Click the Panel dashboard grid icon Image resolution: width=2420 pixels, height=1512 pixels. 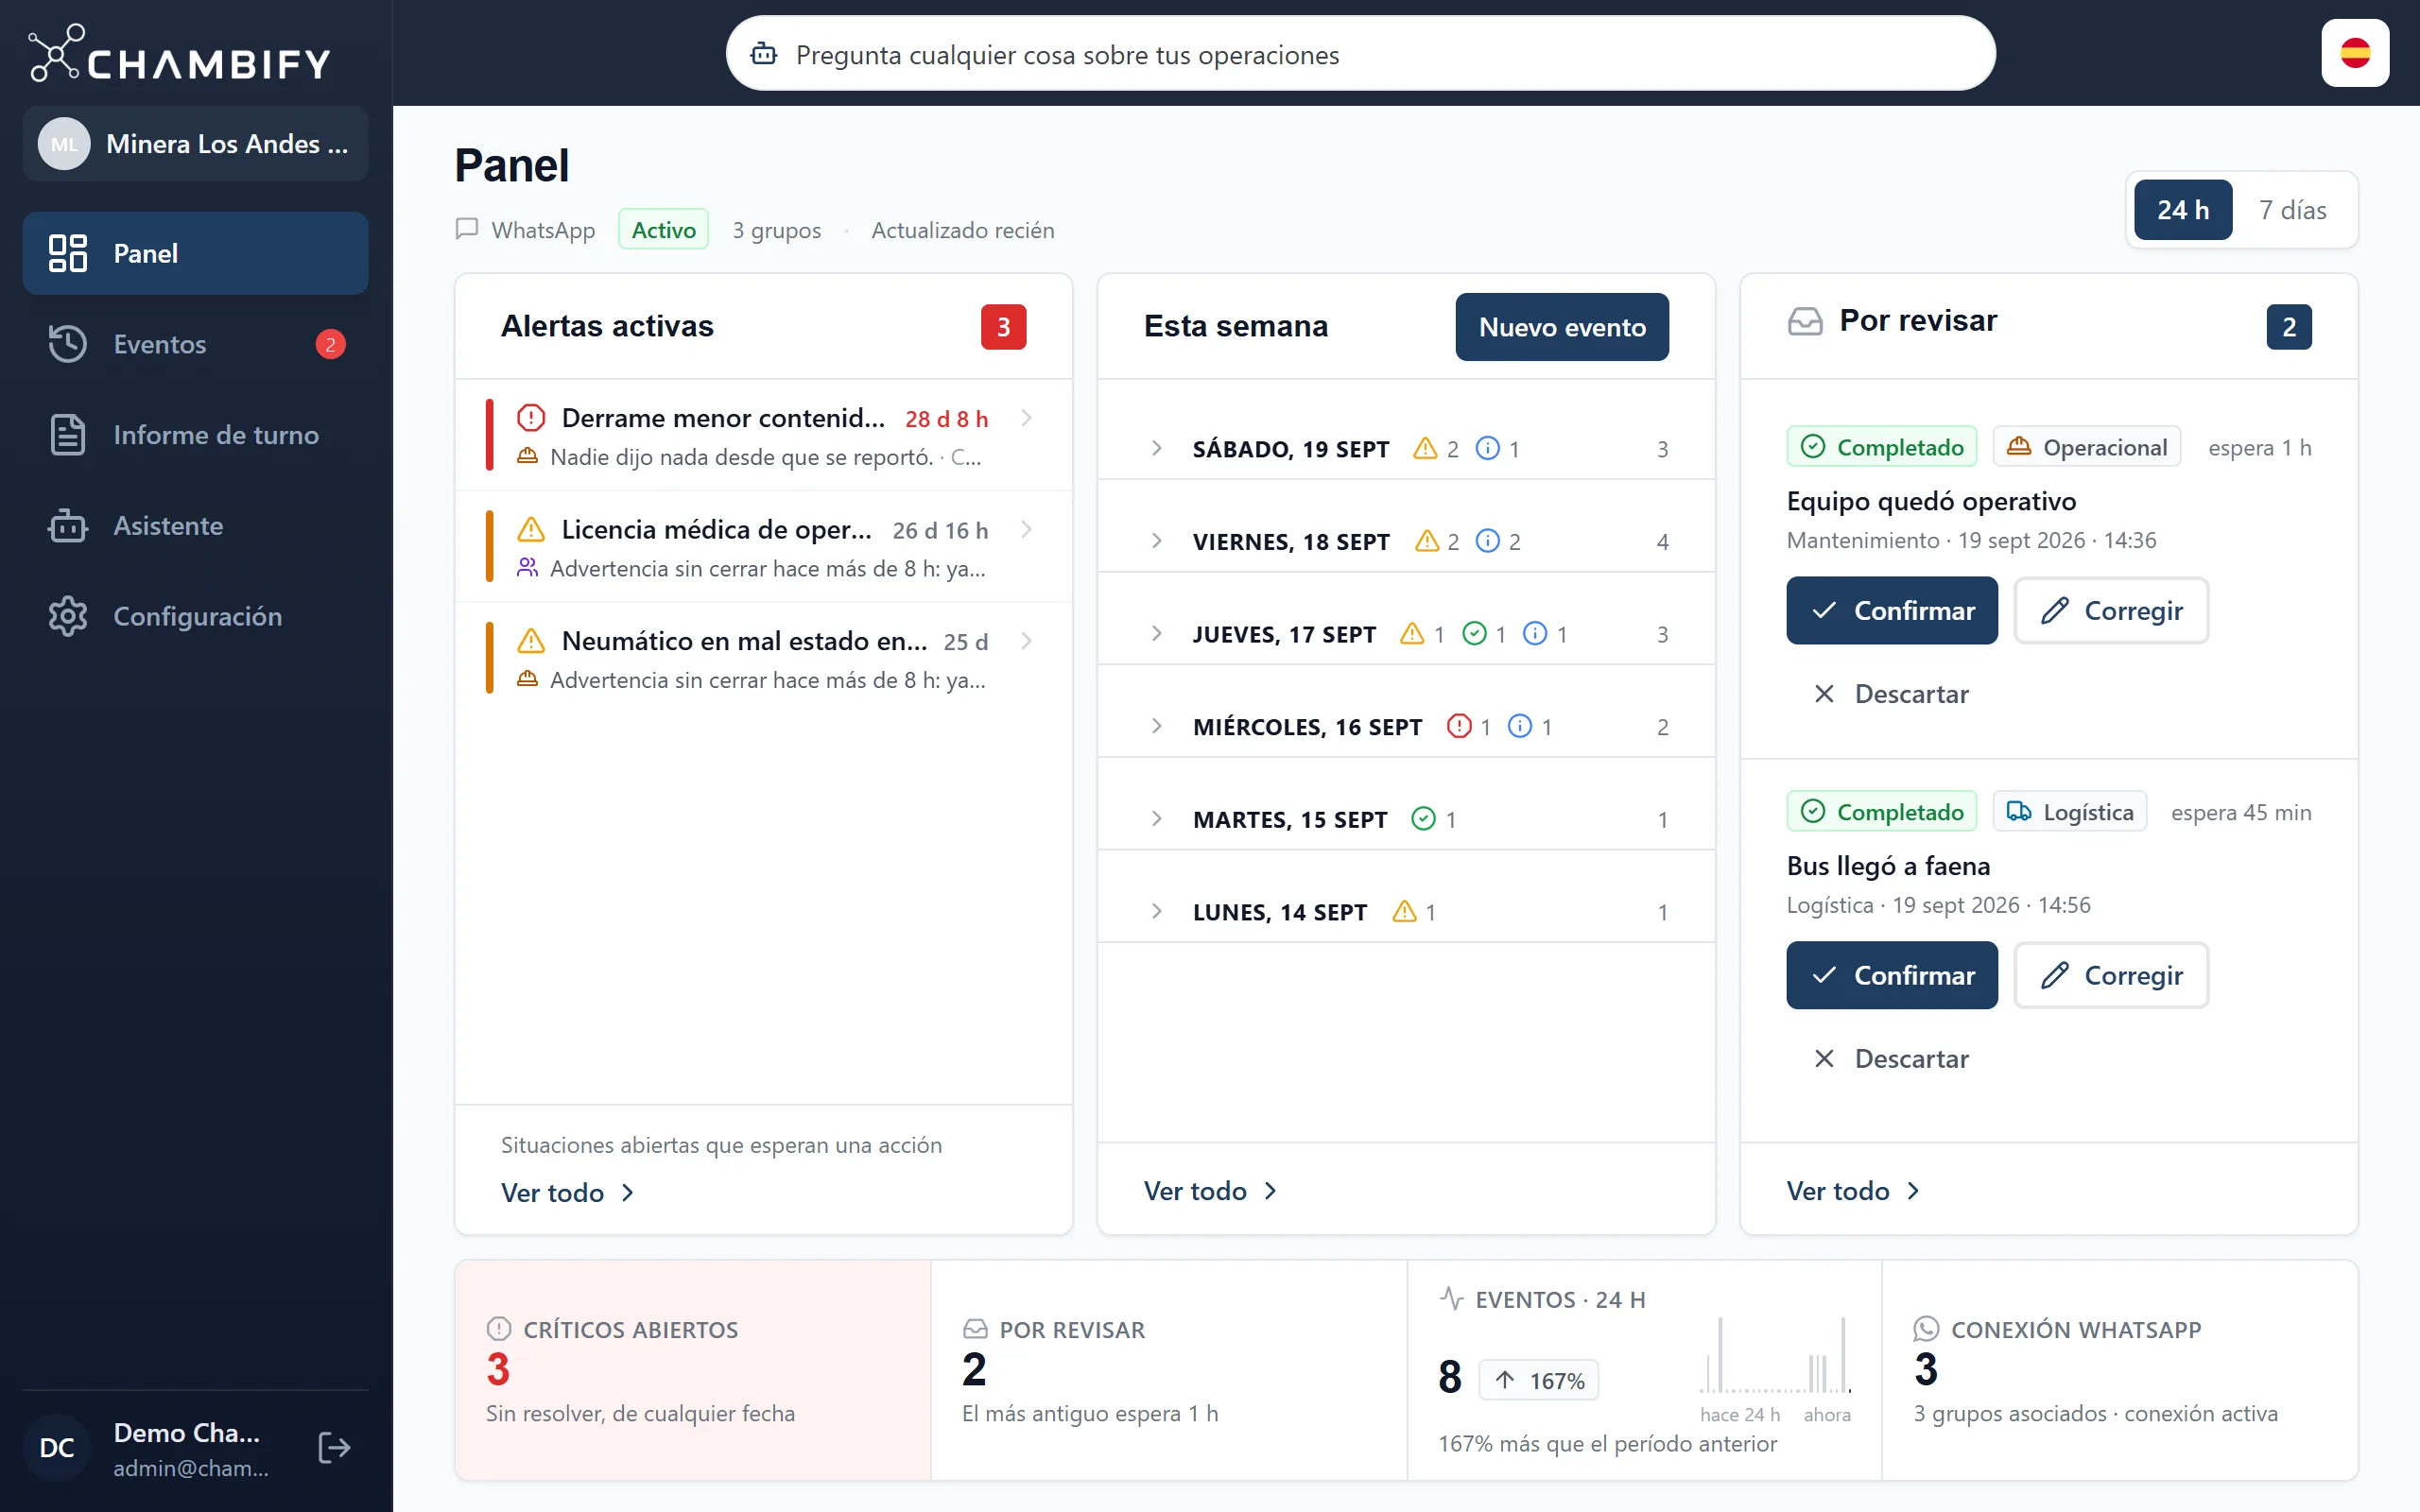68,253
